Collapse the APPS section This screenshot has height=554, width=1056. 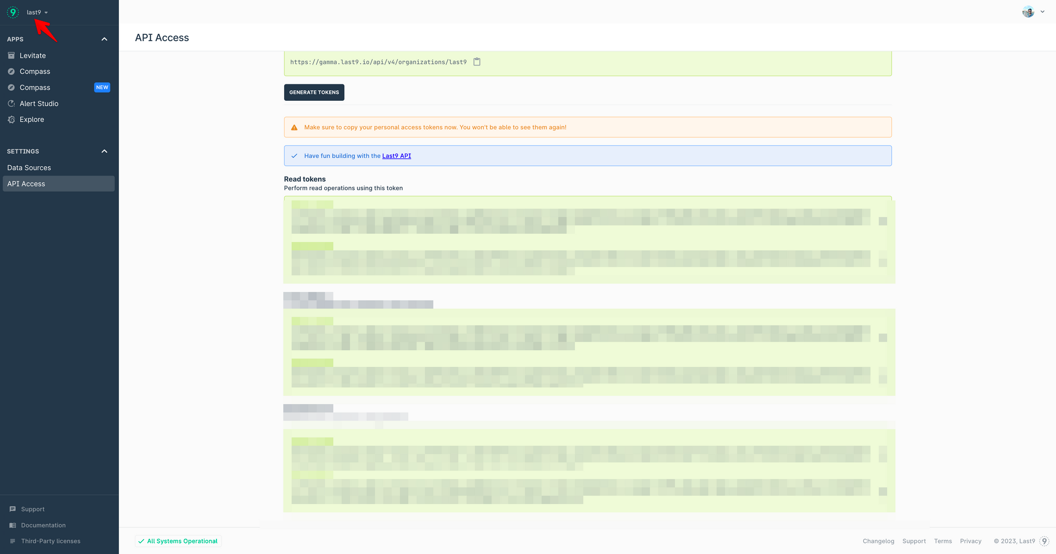click(104, 39)
